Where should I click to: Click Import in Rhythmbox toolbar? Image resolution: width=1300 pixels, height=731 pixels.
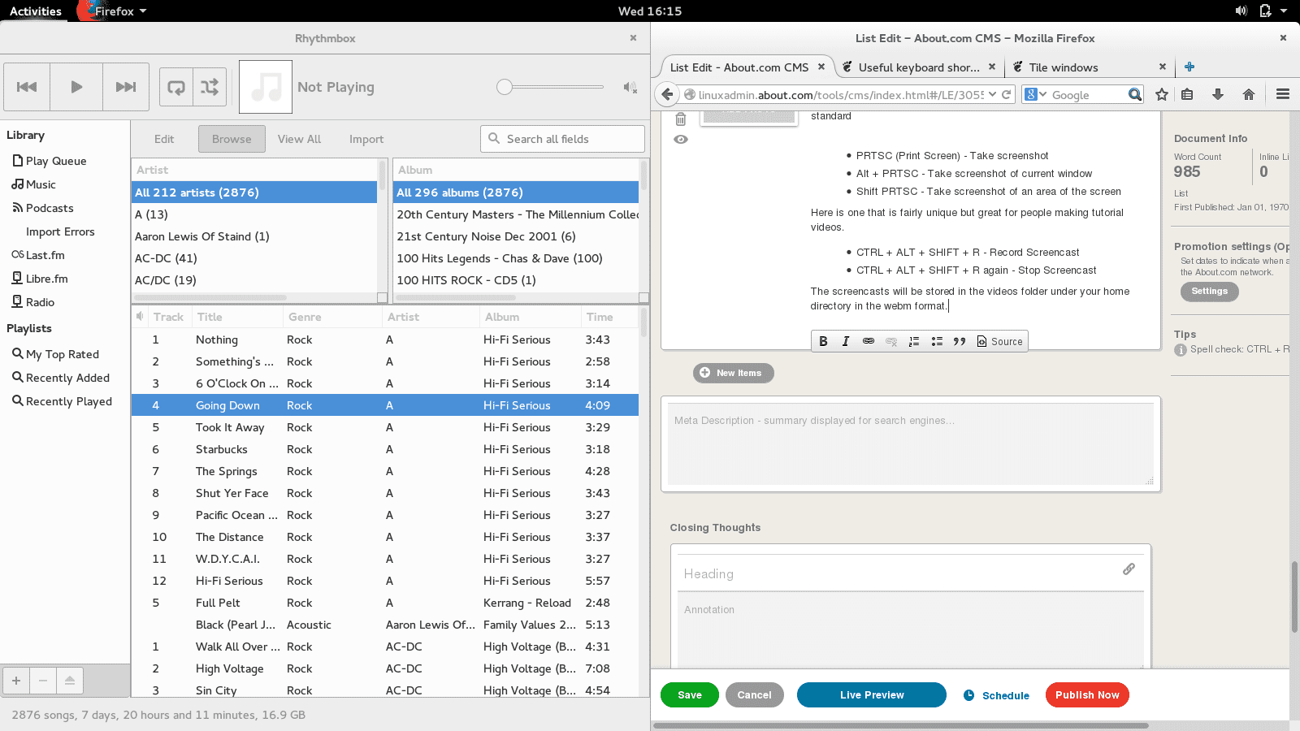pos(366,139)
